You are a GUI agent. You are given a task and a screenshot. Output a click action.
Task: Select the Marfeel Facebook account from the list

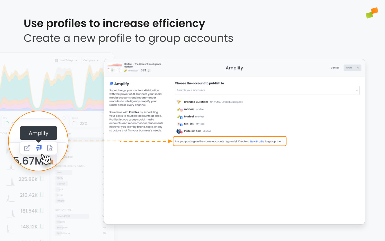point(189,116)
